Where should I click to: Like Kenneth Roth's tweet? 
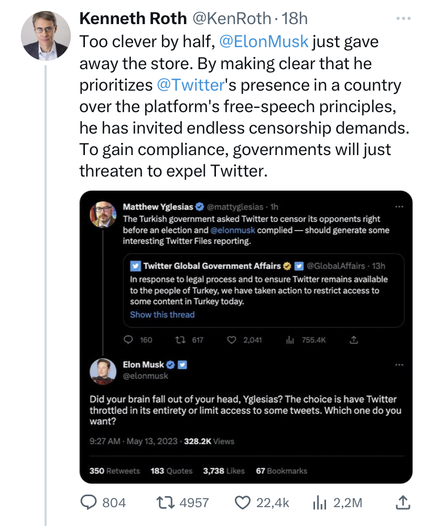242,502
